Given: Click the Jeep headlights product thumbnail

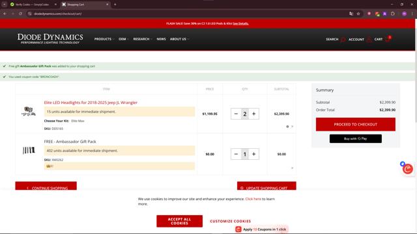Looking at the screenshot, I should (x=29, y=111).
